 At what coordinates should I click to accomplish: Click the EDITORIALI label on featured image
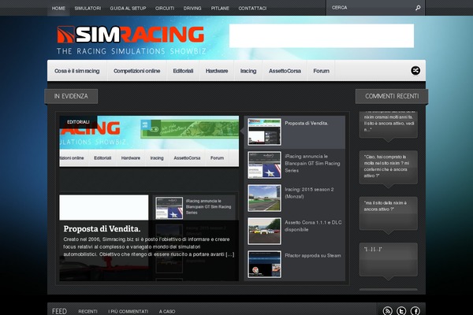coord(78,122)
